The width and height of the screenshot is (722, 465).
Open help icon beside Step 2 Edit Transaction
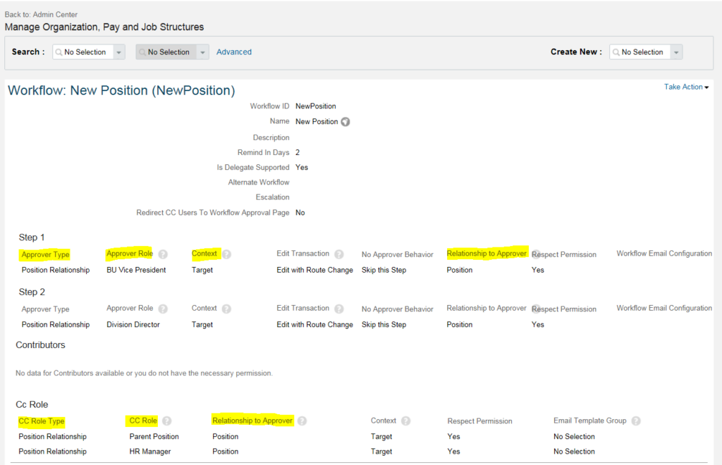[339, 309]
